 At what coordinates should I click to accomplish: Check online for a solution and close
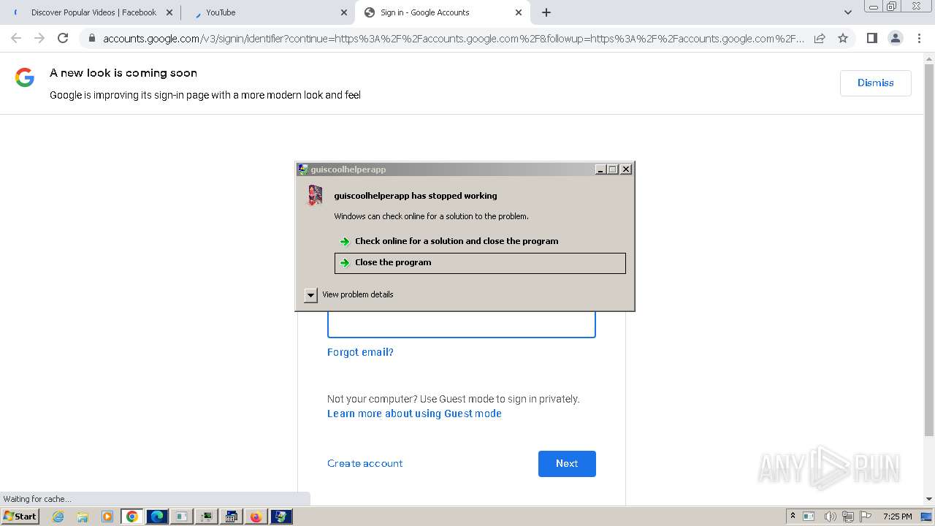(456, 241)
